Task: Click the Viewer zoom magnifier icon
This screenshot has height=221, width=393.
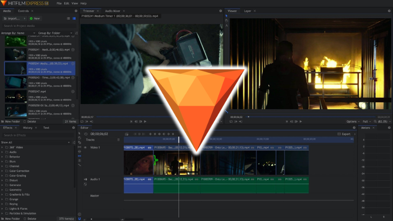Action: (x=375, y=121)
